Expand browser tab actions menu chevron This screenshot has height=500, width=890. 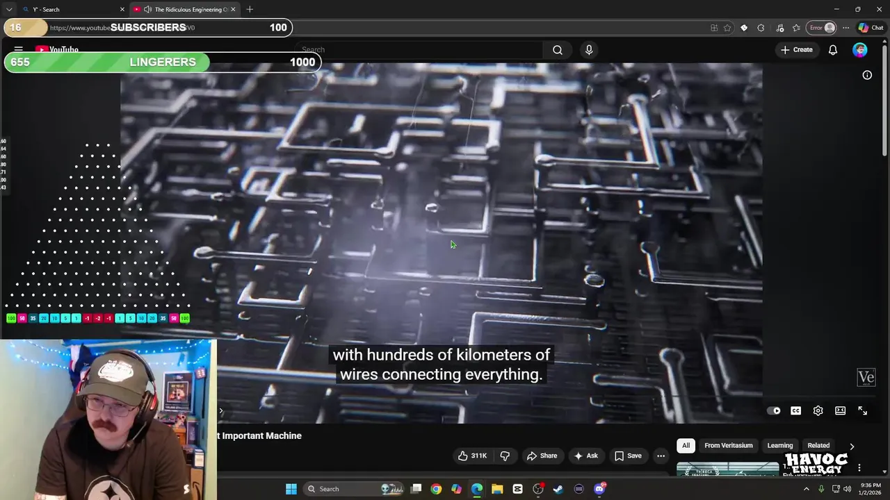point(8,9)
